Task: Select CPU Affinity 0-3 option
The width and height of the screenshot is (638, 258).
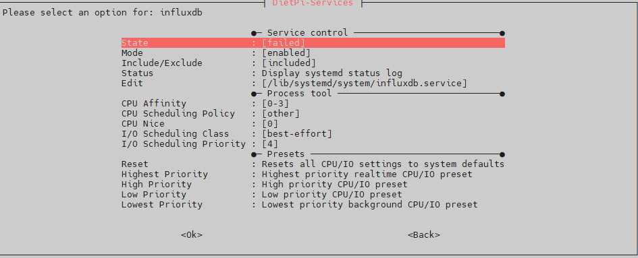Action: click(x=313, y=104)
